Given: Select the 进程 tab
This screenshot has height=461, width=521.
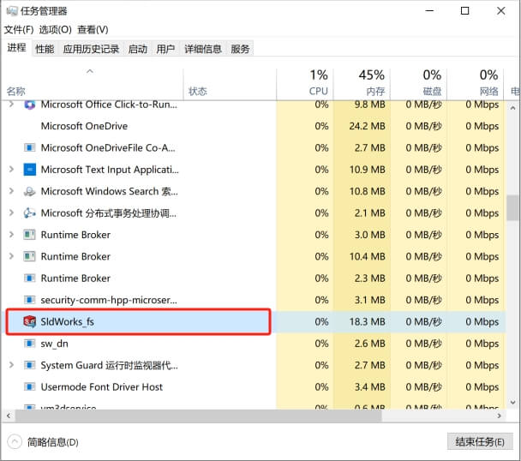Looking at the screenshot, I should pyautogui.click(x=16, y=48).
